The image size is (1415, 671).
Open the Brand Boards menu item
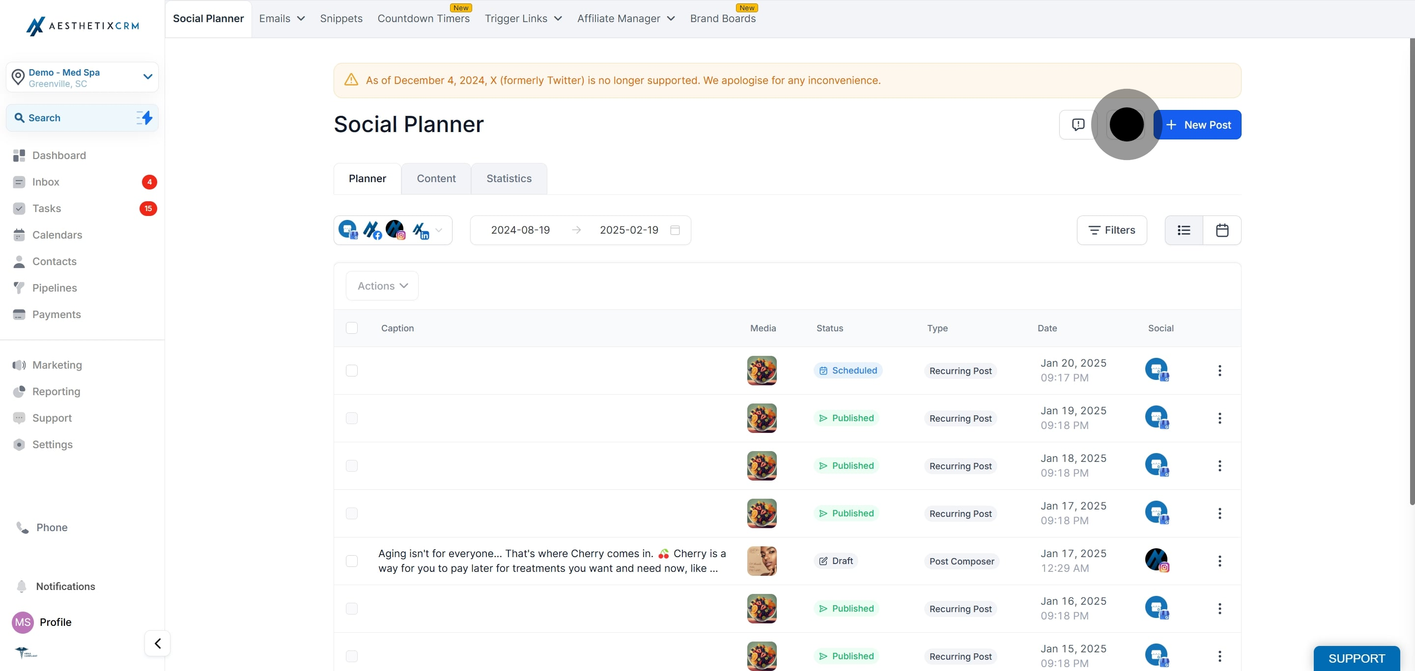(722, 19)
